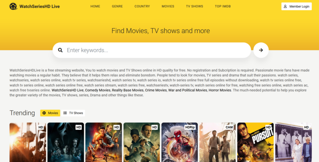Open the Spider-Man HDRip movie poster
This screenshot has height=162, width=319.
(x=180, y=142)
